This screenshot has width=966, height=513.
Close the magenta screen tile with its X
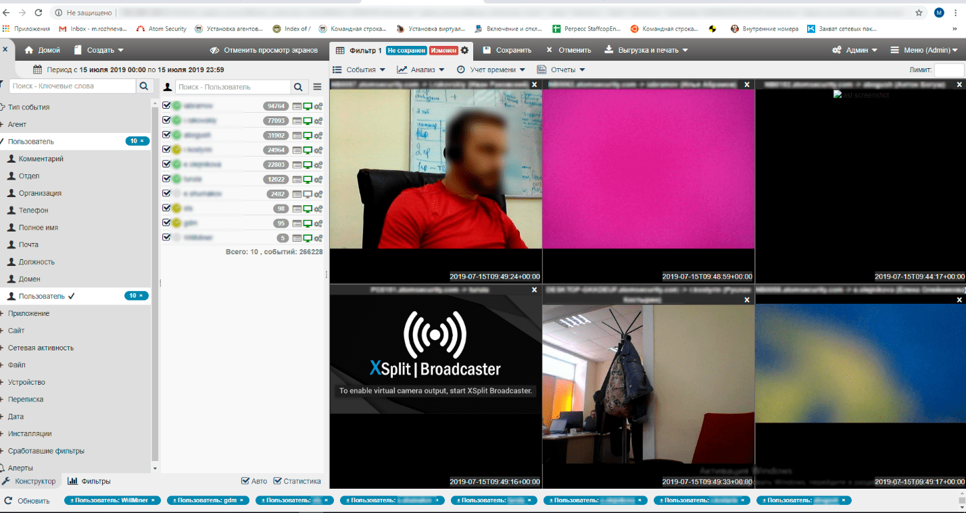747,84
